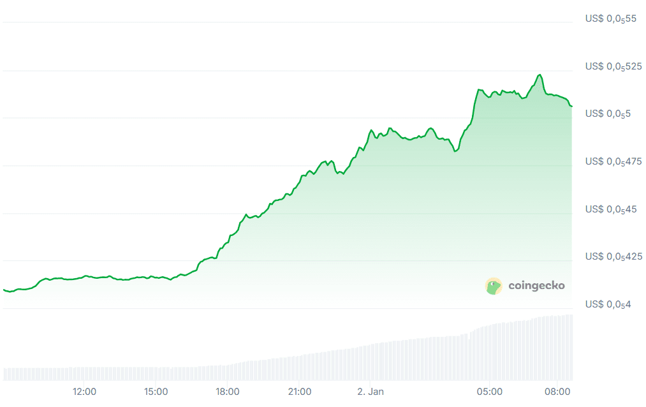Click the highest peak of the price line
Screen dimensions: 646x407
[540, 75]
